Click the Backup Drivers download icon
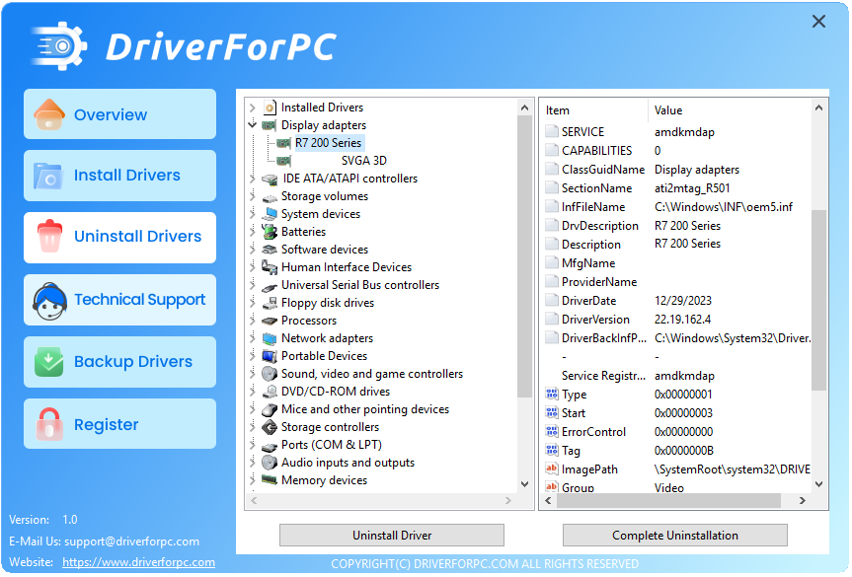 point(49,362)
